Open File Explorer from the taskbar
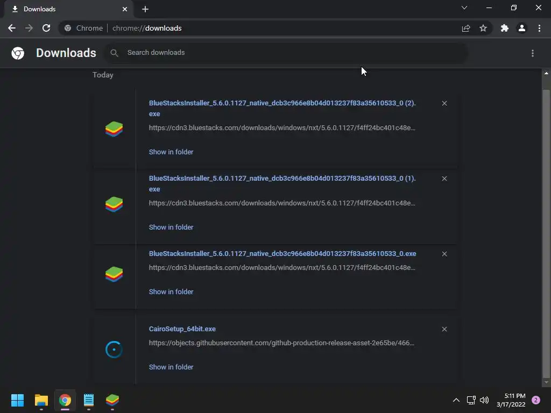551x413 pixels. [x=41, y=400]
